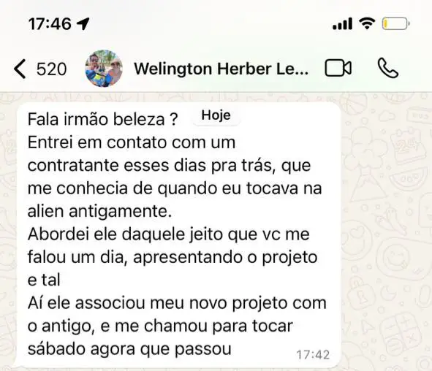Go back using the chevron arrow
Viewport: 432px width, 371px height.
coord(20,69)
